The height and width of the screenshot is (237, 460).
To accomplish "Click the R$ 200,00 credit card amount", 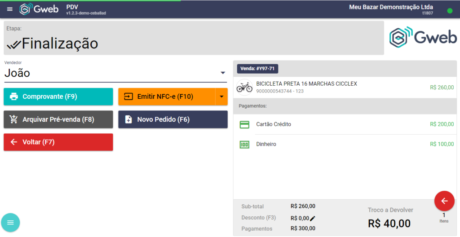I will coord(442,124).
